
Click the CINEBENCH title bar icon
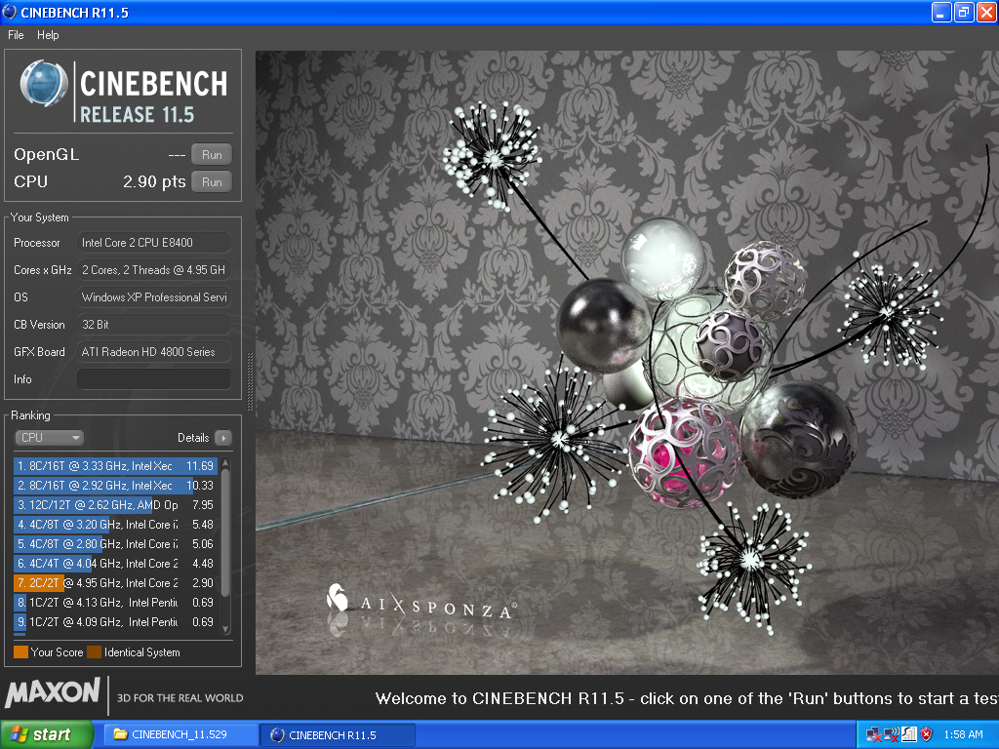pos(10,12)
